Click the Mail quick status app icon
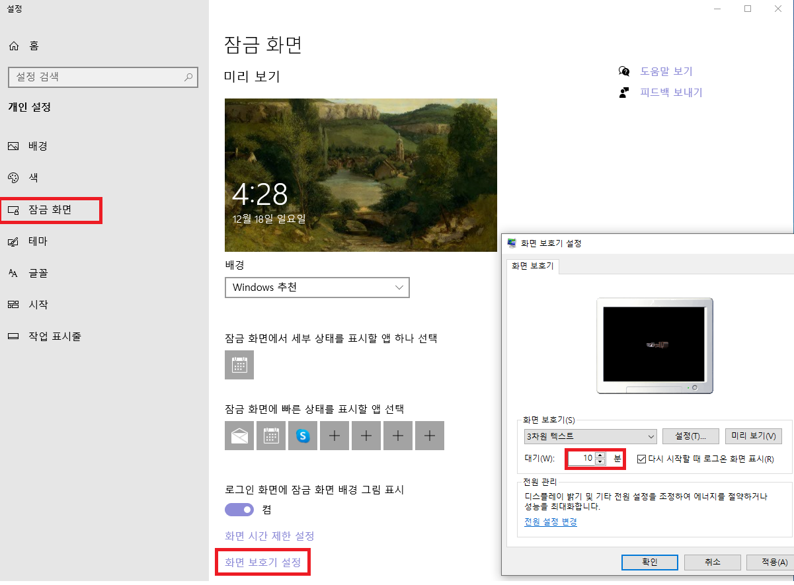 pyautogui.click(x=239, y=436)
